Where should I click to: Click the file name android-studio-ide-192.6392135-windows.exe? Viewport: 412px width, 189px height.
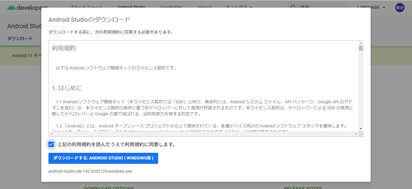pos(90,171)
